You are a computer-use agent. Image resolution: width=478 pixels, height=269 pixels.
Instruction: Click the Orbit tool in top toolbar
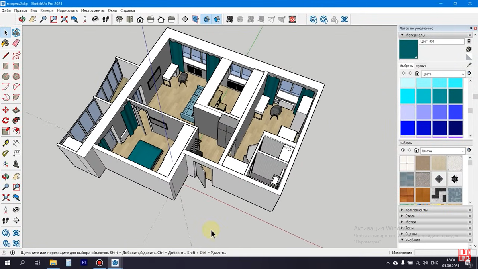22,19
